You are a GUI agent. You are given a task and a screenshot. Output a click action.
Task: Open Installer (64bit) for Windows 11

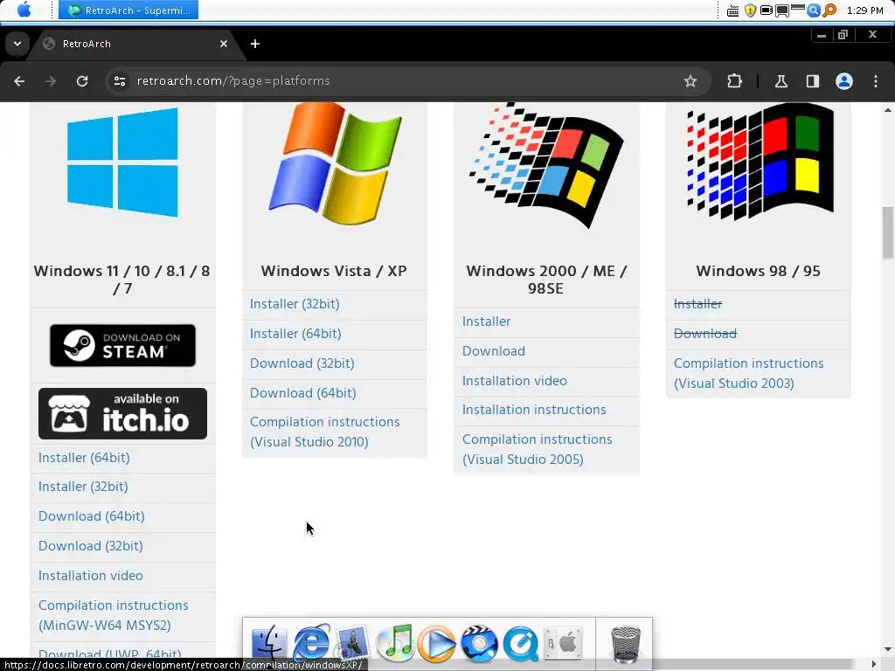click(x=84, y=458)
